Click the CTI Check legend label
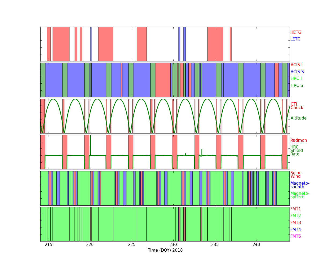This screenshot has height=268, width=322. tap(297, 106)
